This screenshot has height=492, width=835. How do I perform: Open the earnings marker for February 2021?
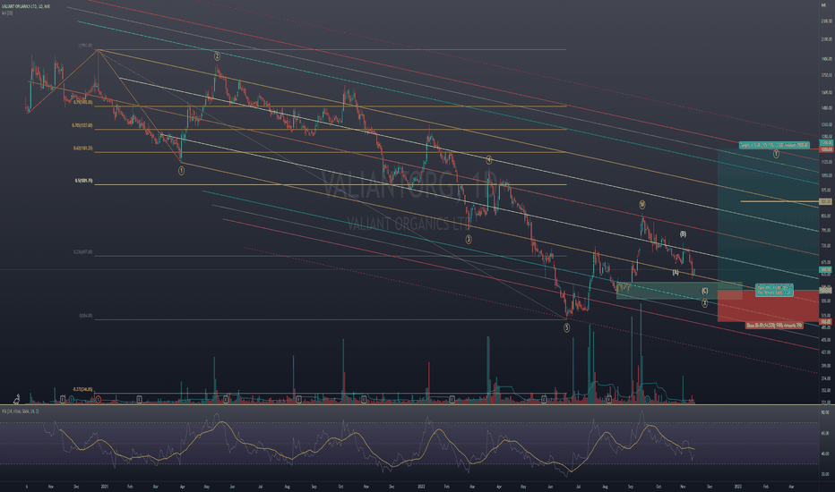(x=139, y=399)
